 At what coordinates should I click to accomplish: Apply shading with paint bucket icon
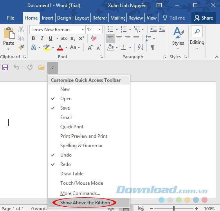point(110,47)
